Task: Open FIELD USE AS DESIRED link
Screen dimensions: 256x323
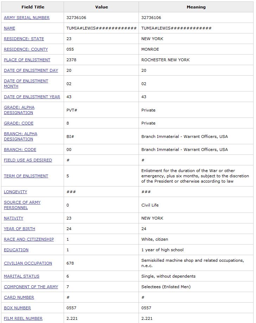Action: tap(28, 160)
